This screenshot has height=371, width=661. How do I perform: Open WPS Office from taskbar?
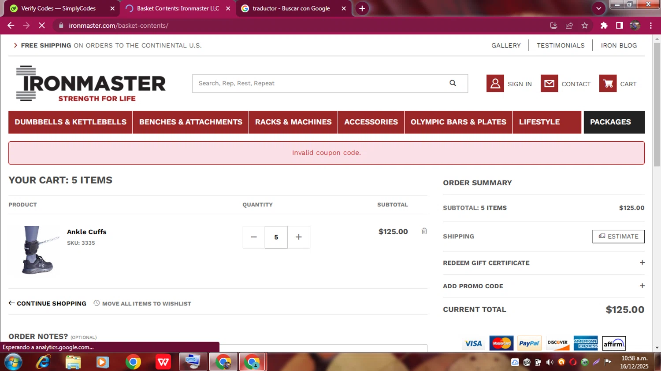coord(163,362)
